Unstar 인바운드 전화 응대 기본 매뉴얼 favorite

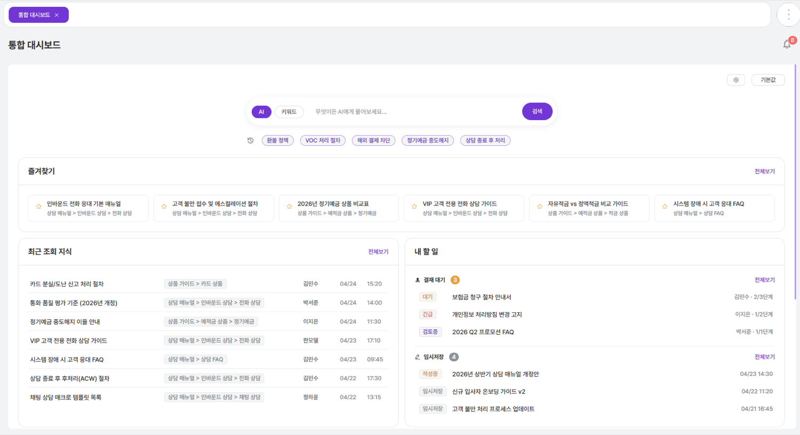point(38,206)
